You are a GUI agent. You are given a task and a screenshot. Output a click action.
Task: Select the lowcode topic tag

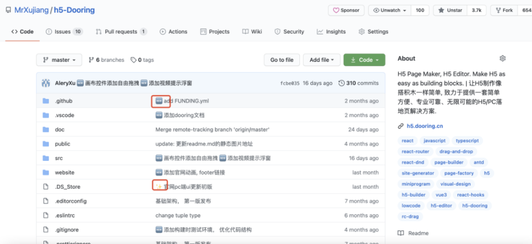pyautogui.click(x=411, y=206)
